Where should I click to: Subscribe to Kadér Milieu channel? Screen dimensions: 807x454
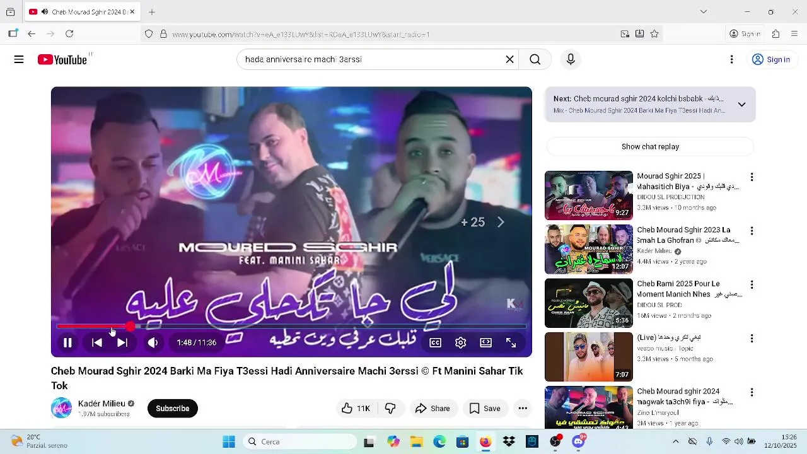(173, 408)
